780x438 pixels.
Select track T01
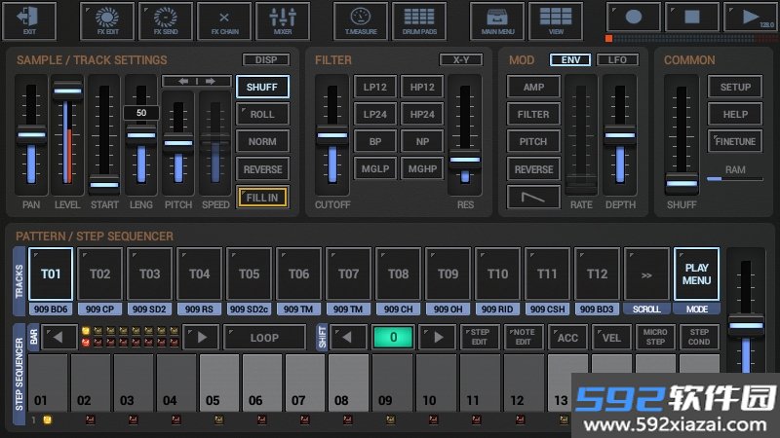tap(51, 274)
